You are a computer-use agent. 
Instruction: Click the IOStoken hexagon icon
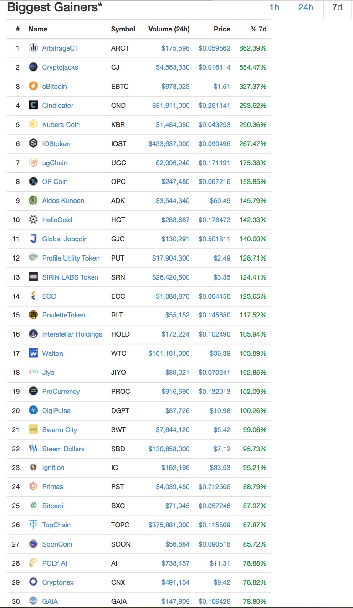[33, 143]
